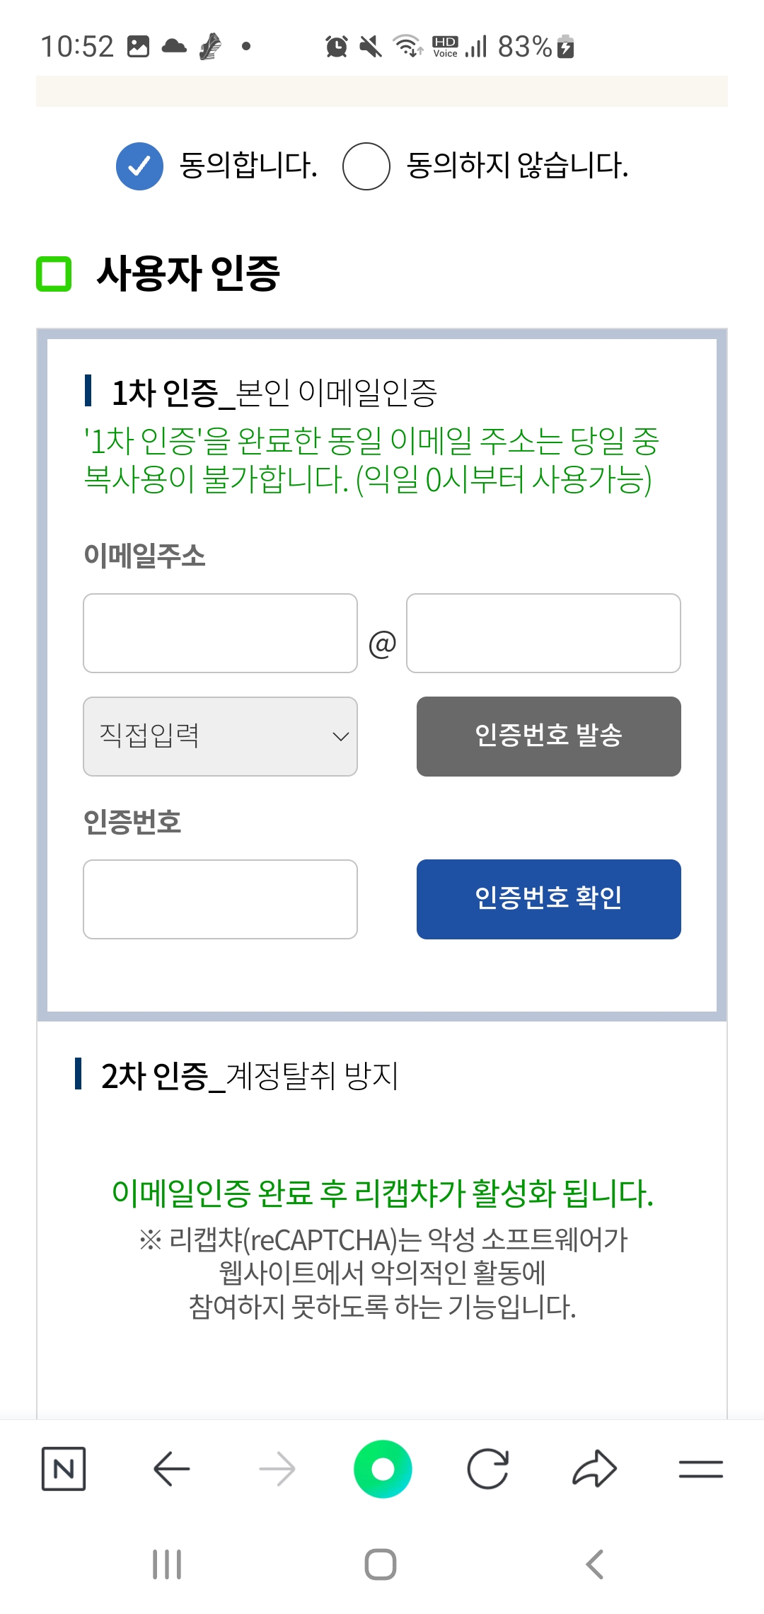Select the 동의하지 않습니다 radio button
The image size is (764, 1614).
click(x=366, y=167)
